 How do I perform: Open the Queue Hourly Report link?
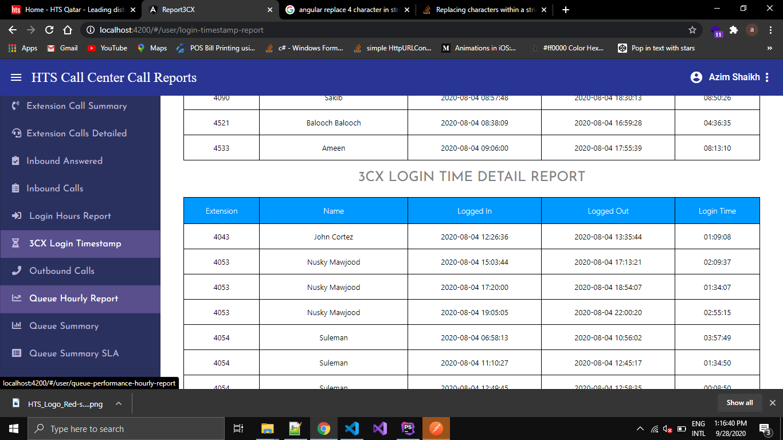point(73,298)
